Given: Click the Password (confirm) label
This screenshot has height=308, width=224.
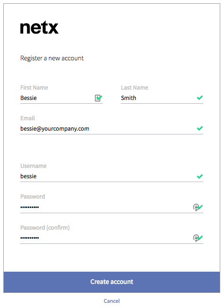Looking at the screenshot, I should [x=45, y=228].
